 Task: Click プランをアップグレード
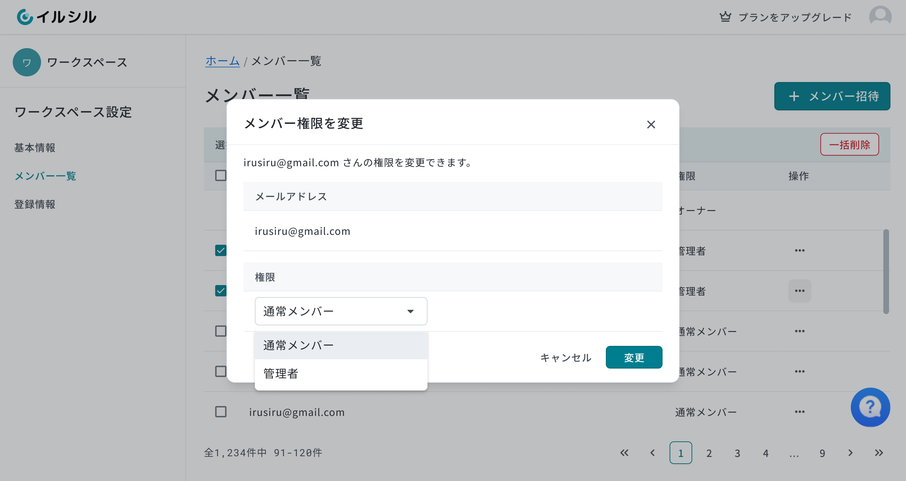(x=795, y=17)
